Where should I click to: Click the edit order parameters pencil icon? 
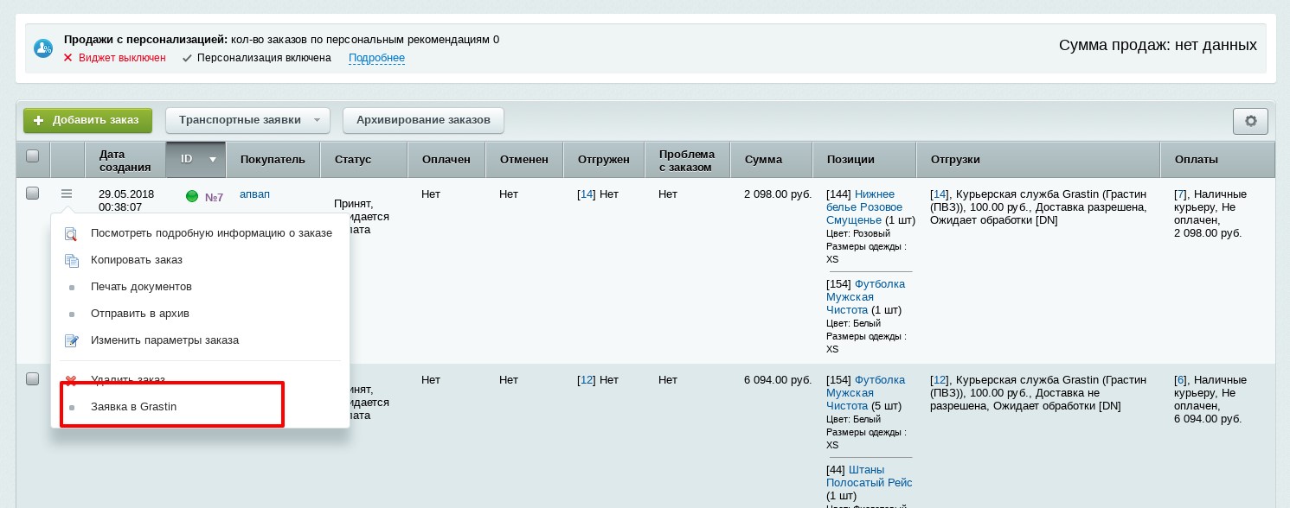[72, 340]
